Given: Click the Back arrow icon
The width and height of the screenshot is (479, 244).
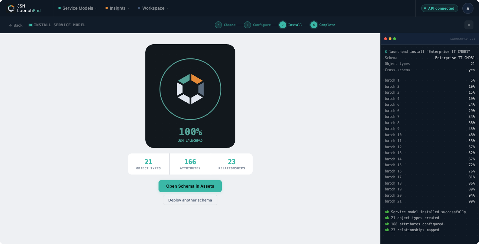Looking at the screenshot, I should coord(10,25).
